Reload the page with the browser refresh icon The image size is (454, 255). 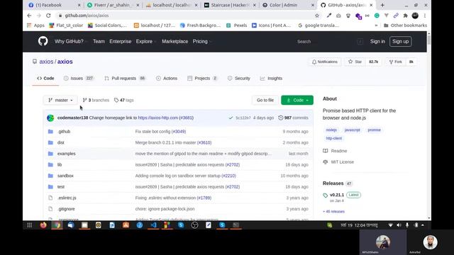(48, 16)
